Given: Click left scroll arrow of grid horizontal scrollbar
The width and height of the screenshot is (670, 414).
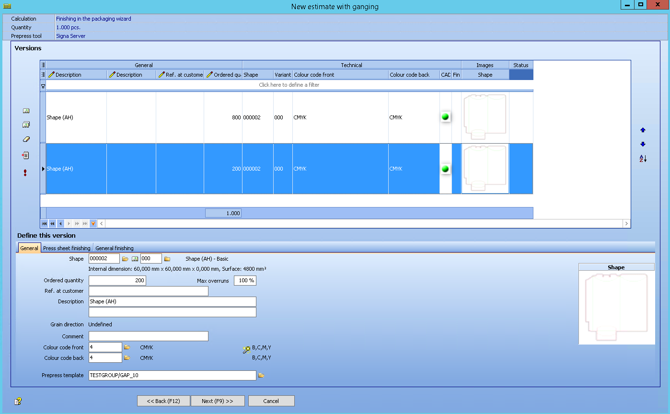Looking at the screenshot, I should (x=102, y=224).
